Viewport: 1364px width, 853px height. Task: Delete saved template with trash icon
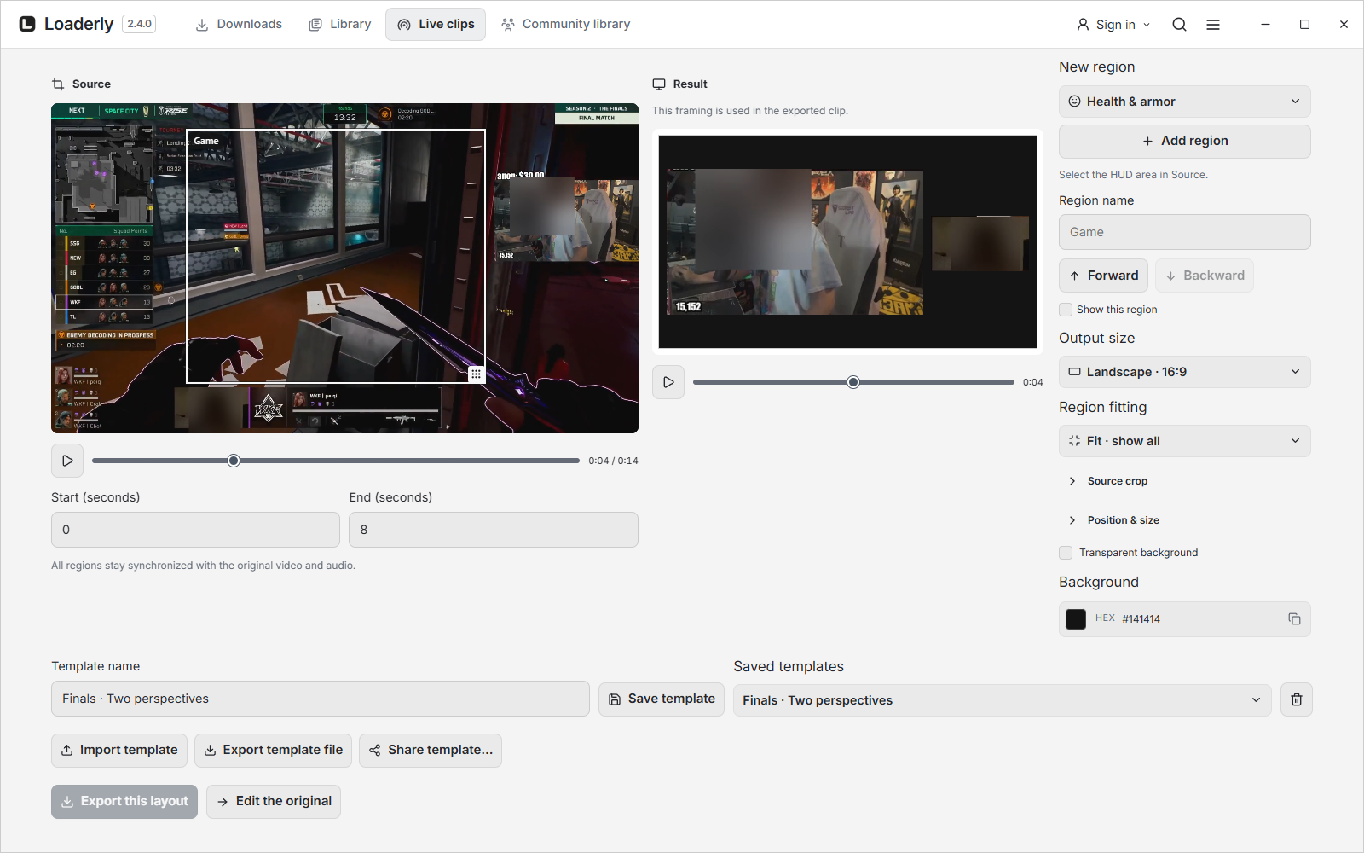click(x=1297, y=699)
